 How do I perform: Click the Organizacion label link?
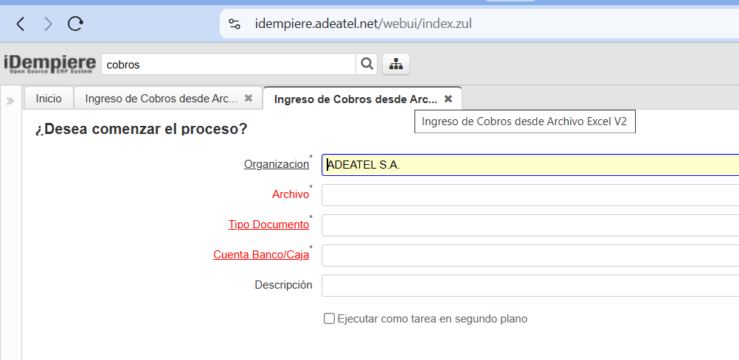(276, 164)
